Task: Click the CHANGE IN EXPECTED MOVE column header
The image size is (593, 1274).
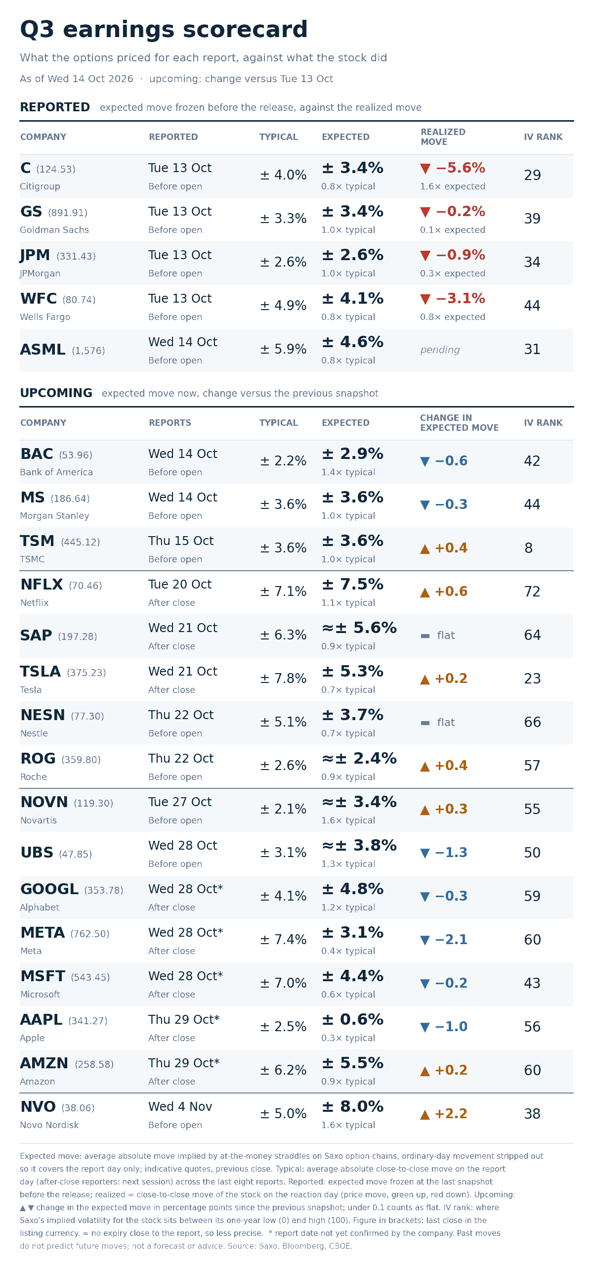Action: (x=459, y=423)
